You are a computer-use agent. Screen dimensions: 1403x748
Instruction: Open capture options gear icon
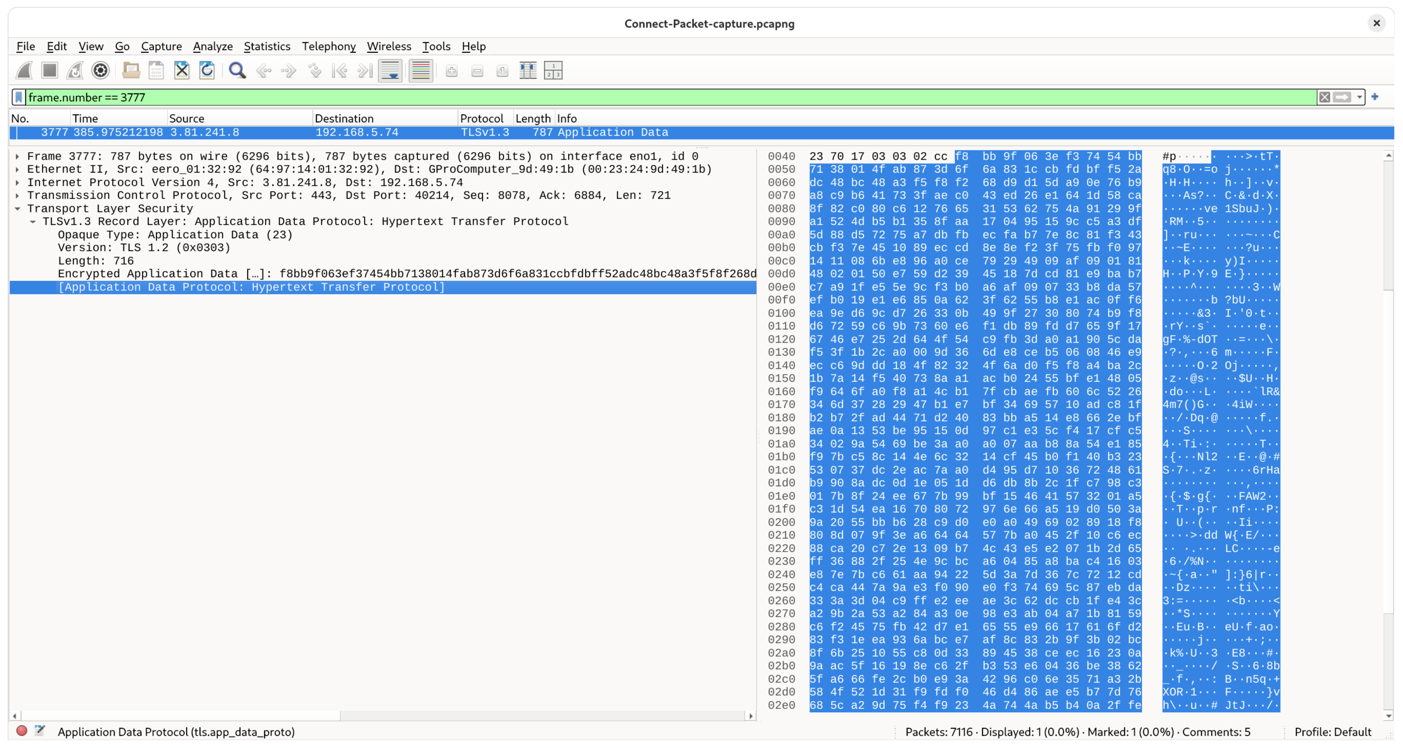coord(100,70)
